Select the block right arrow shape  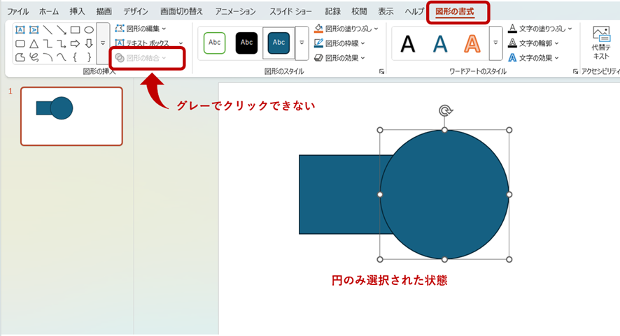coord(75,43)
